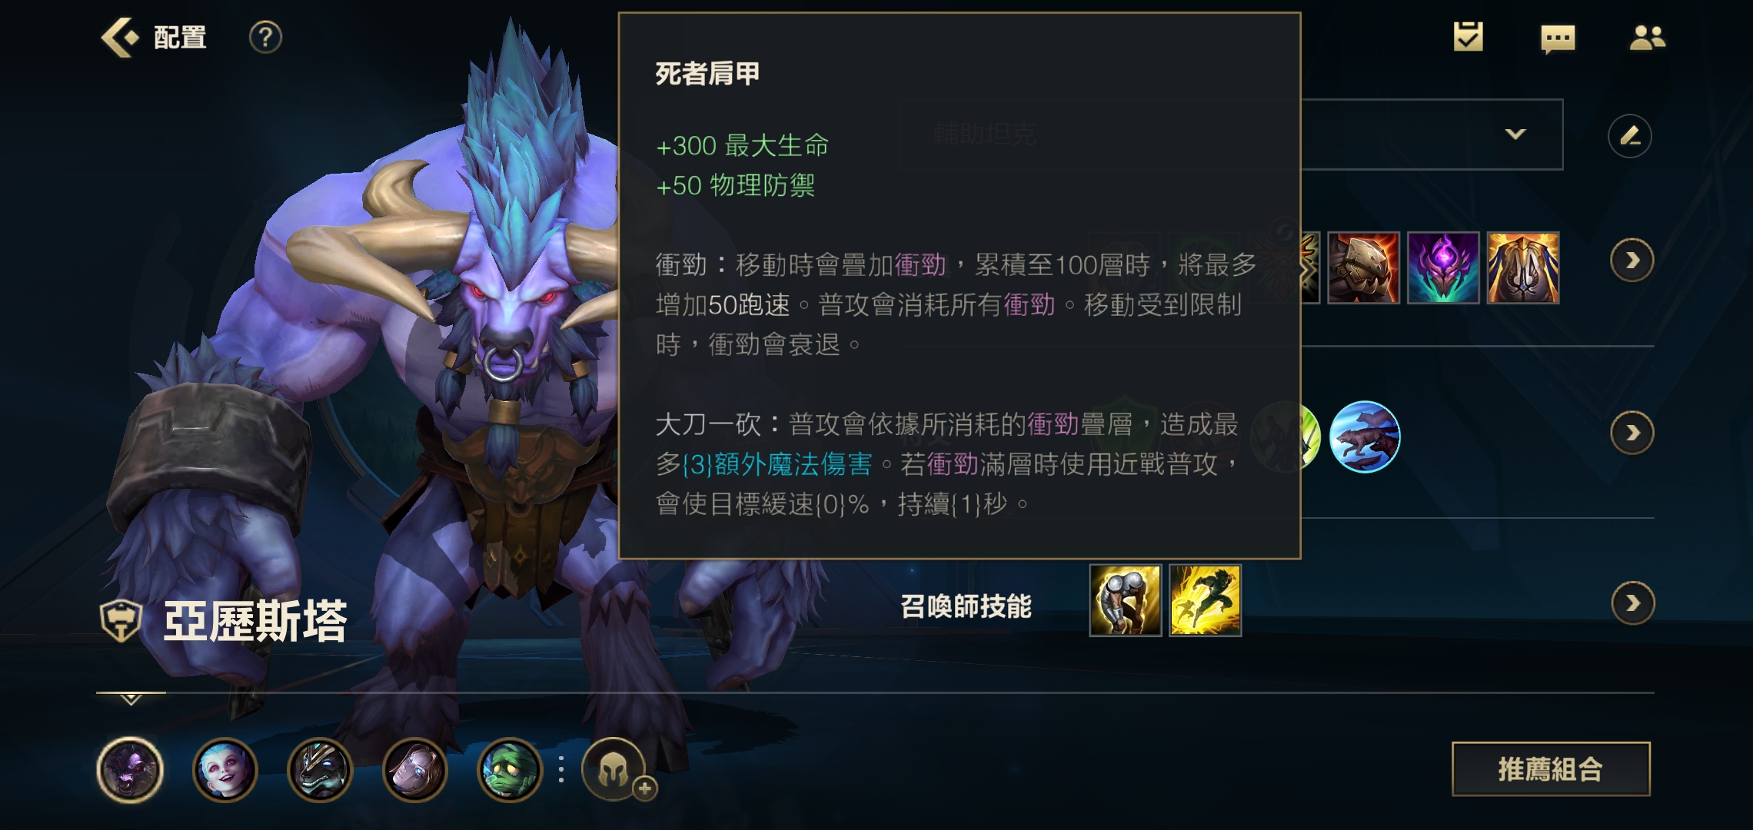This screenshot has height=830, width=1753.
Task: Open the chat bubble icon
Action: (1558, 38)
